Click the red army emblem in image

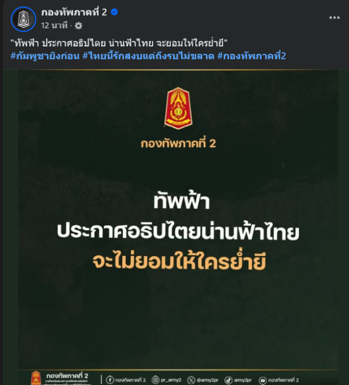point(178,108)
